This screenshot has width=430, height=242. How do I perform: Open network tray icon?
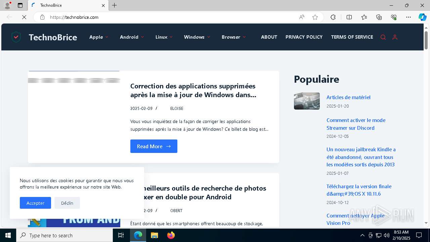(x=379, y=235)
